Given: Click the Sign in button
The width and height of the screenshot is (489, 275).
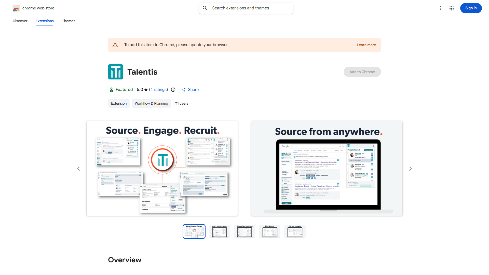Looking at the screenshot, I should (x=471, y=8).
